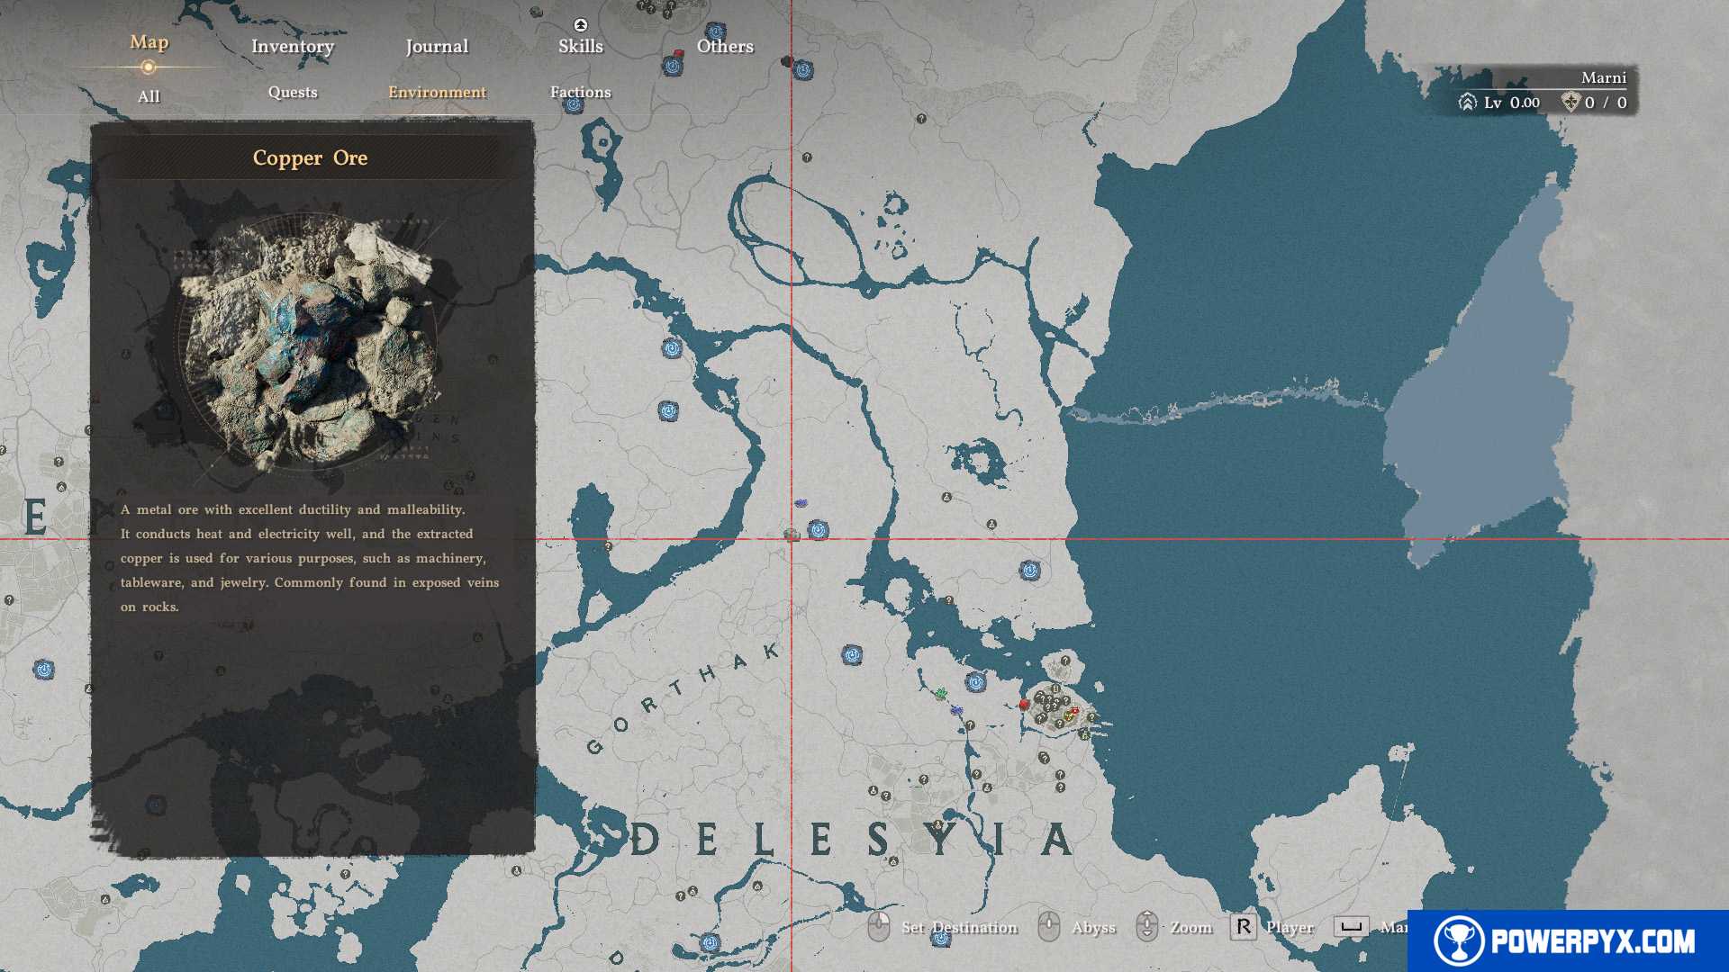
Task: Click question mark on island north of town
Action: (x=1064, y=661)
